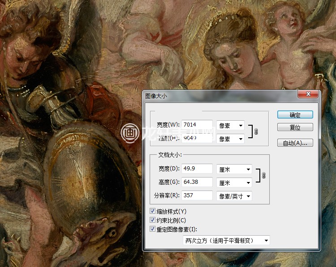Click the 确定 button
This screenshot has width=336, height=267.
tap(295, 114)
